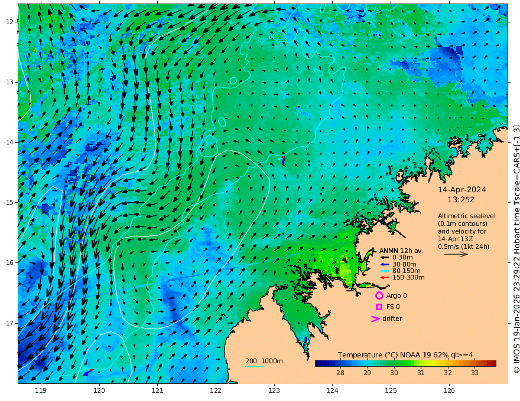Click the 31 tick label on colorbar

point(421,373)
